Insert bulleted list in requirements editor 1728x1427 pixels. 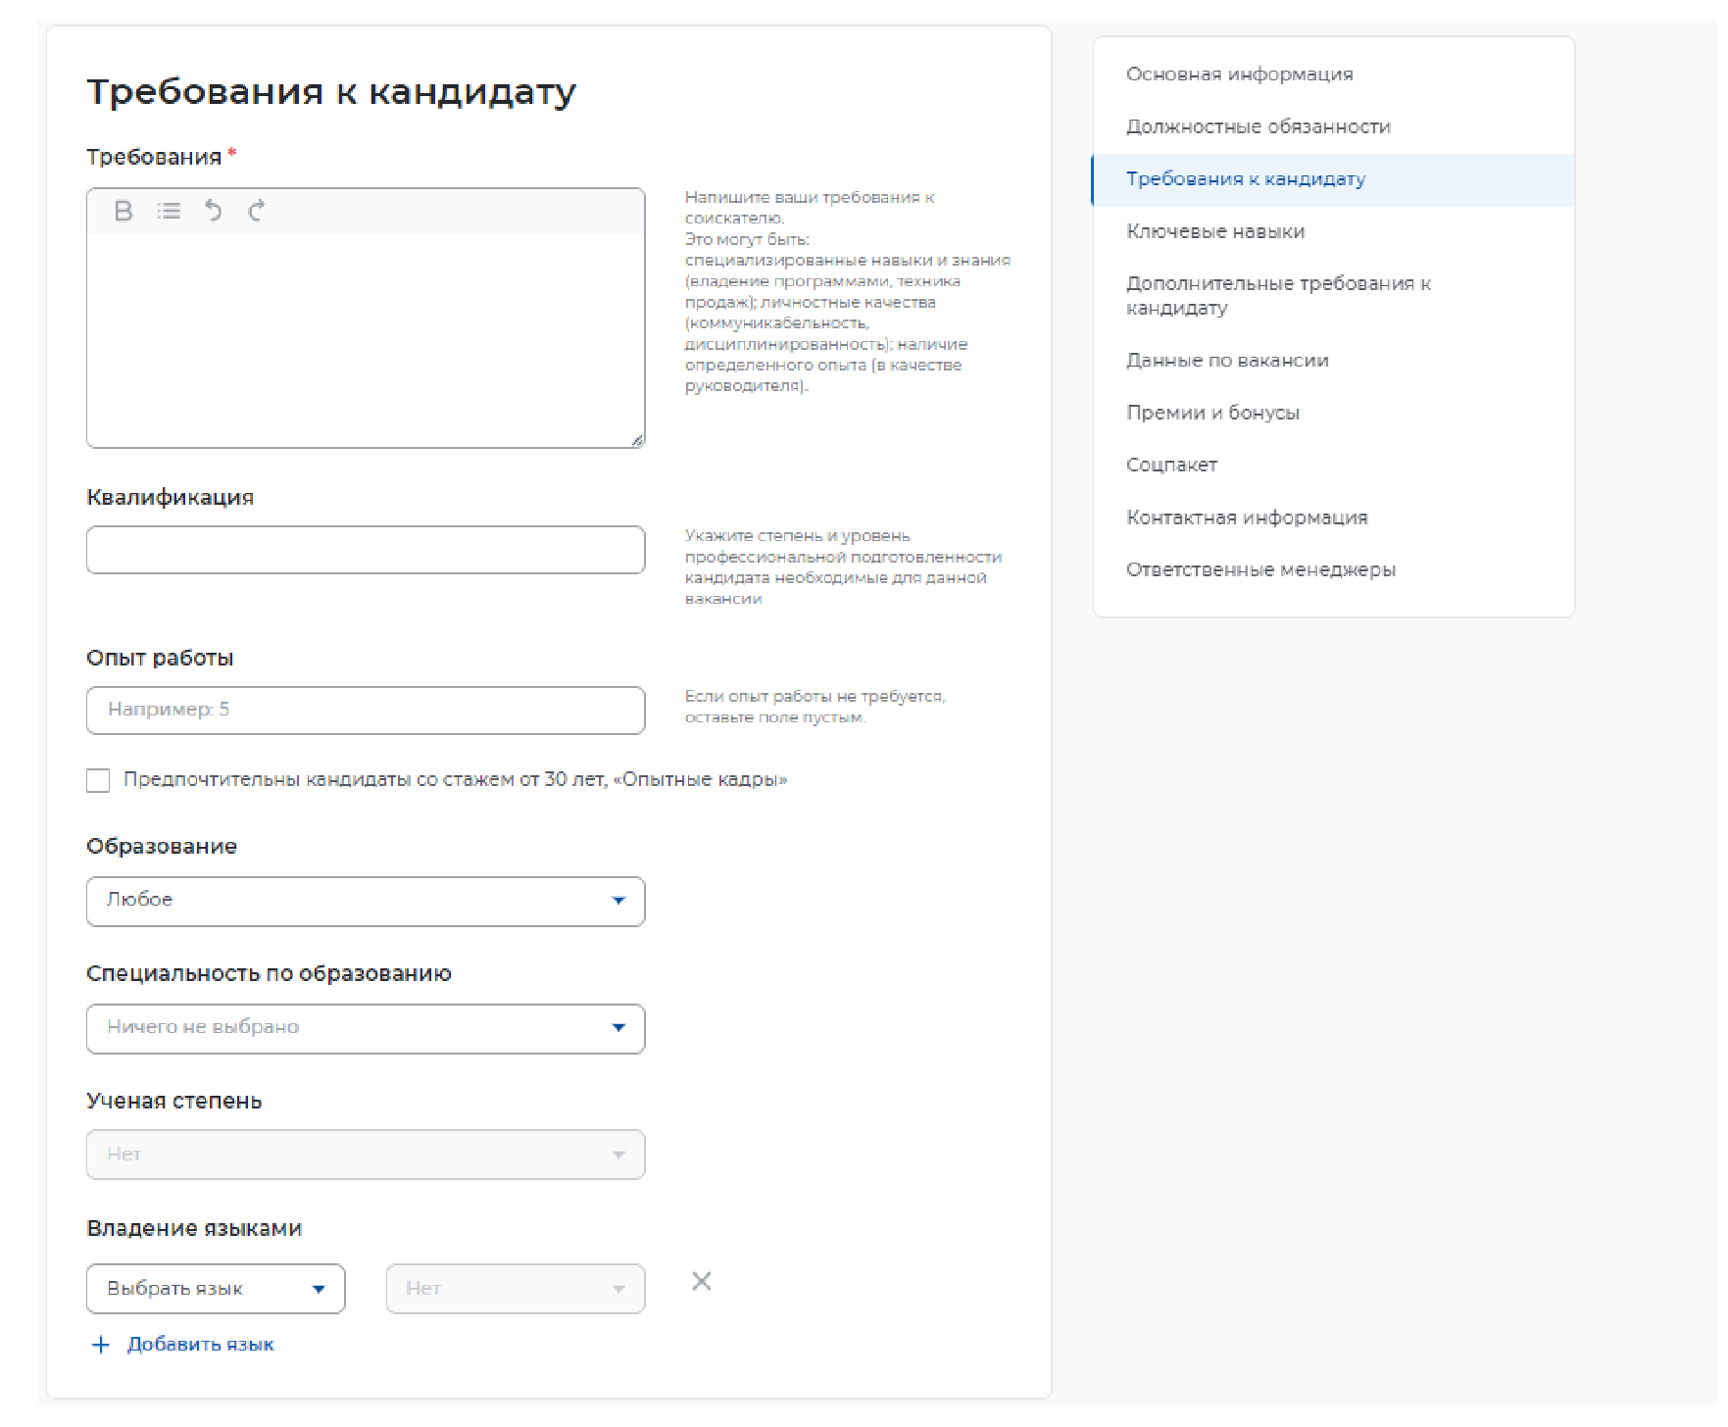170,211
